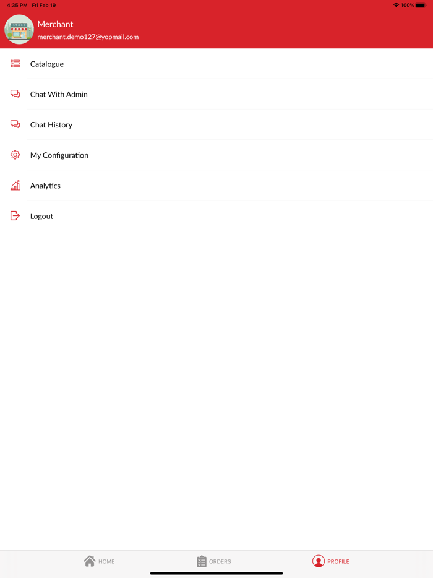Image resolution: width=433 pixels, height=578 pixels.
Task: Tap the My Configuration gear icon
Action: tap(15, 155)
